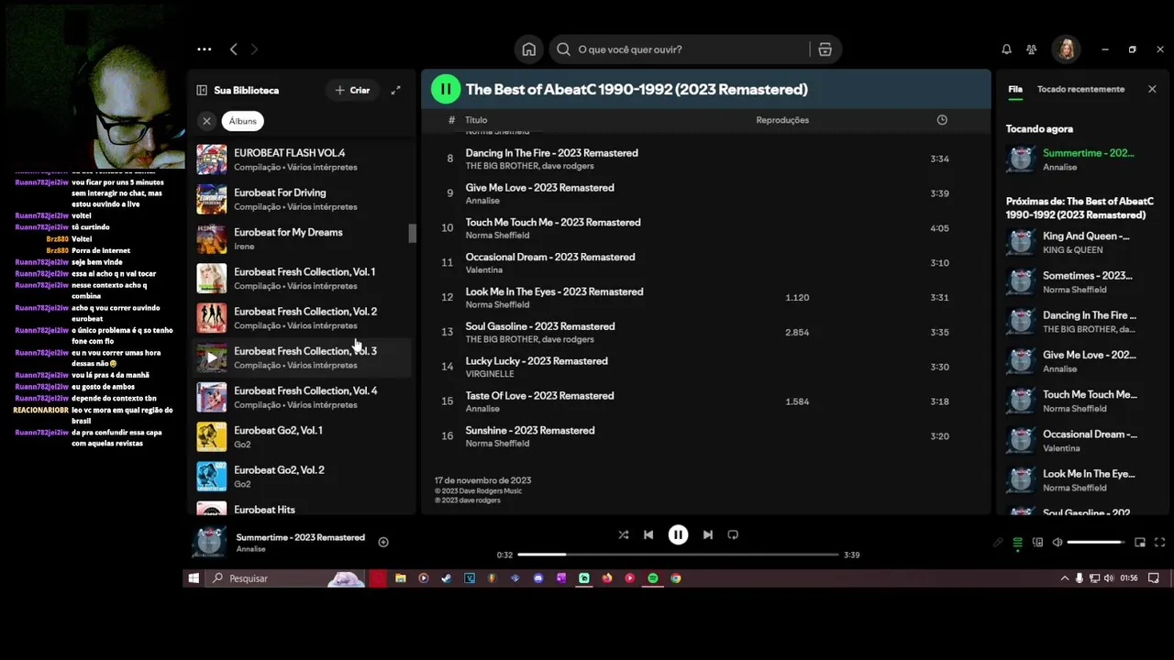Image resolution: width=1174 pixels, height=660 pixels.
Task: Open the Spotify three-dots menu
Action: (204, 49)
